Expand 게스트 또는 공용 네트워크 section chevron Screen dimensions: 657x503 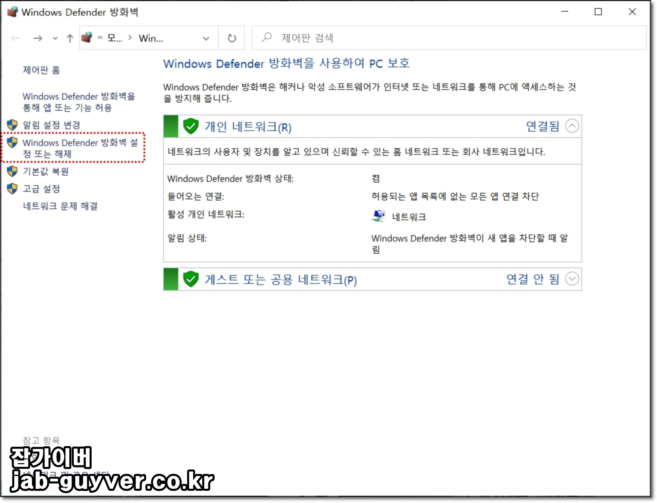(572, 279)
